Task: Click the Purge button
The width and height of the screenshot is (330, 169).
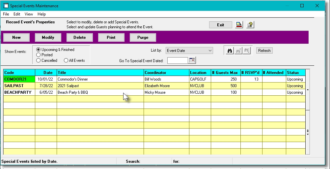Action: (x=143, y=37)
